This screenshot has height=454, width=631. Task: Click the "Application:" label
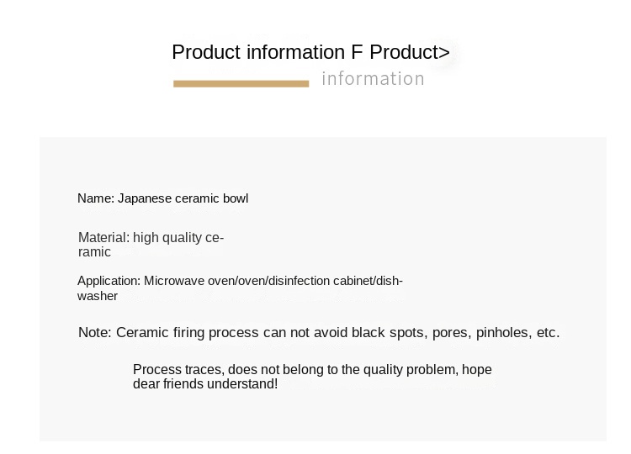pos(109,281)
